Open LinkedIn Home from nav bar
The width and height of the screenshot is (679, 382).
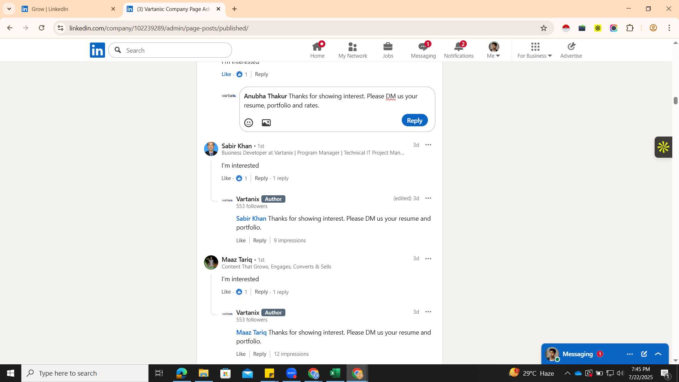click(317, 50)
